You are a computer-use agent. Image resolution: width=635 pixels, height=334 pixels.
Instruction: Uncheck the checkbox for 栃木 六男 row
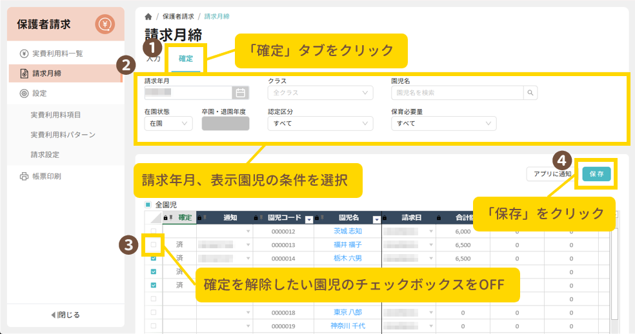pos(154,258)
